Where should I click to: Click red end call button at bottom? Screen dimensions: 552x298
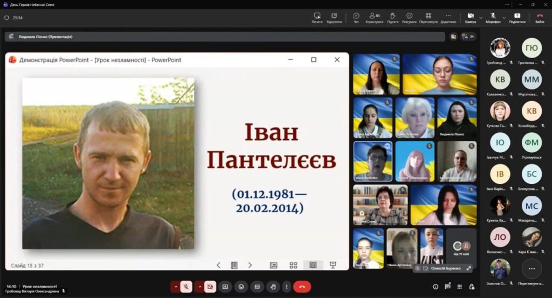click(302, 287)
